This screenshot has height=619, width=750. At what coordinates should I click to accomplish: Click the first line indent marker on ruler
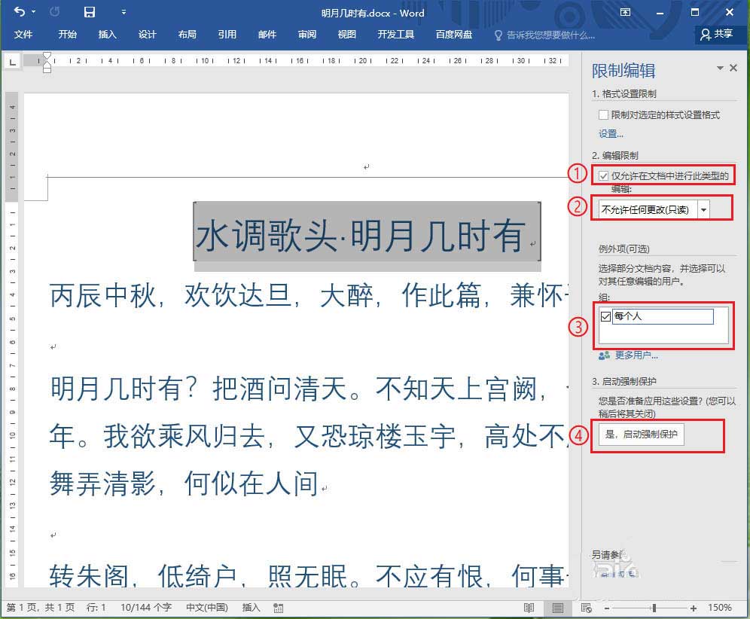(x=47, y=56)
